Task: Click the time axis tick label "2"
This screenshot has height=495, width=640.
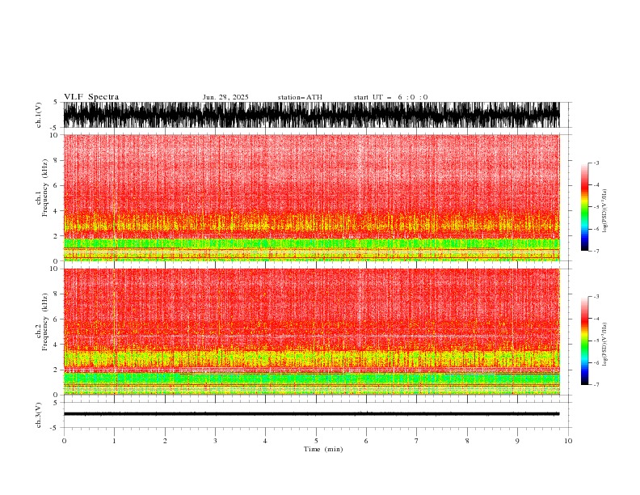Action: (165, 441)
